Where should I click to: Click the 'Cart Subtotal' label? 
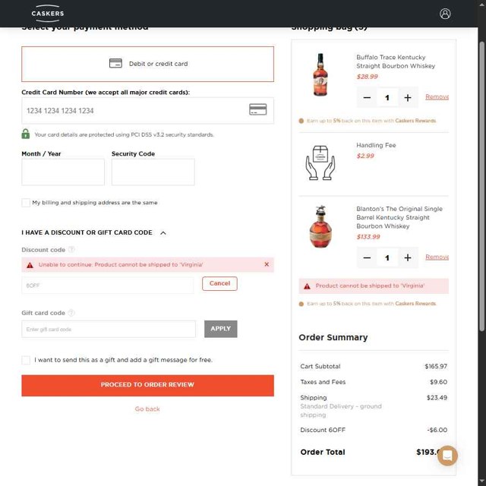click(x=320, y=366)
